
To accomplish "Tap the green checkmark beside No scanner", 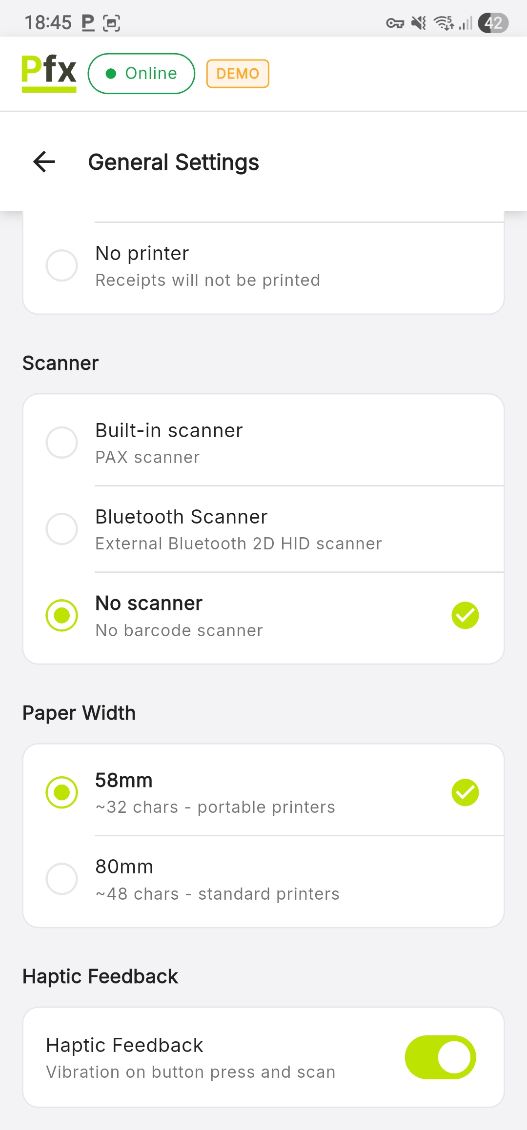I will point(465,615).
